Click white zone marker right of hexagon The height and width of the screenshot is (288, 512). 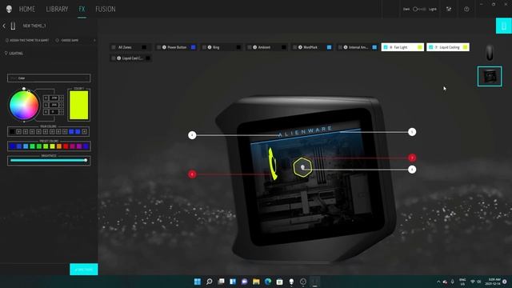(412, 170)
